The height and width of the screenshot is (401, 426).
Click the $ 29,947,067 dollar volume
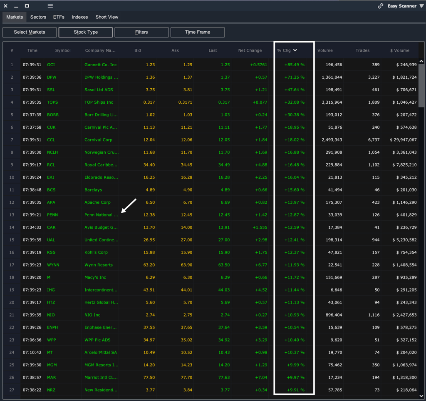tap(403, 140)
